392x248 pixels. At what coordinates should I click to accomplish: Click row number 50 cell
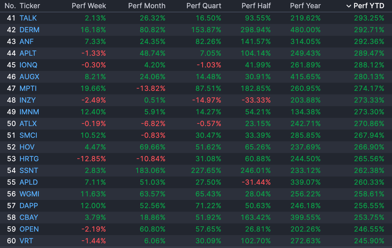11,124
